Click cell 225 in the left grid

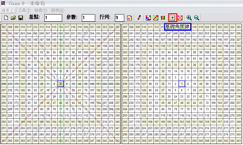point(16,128)
